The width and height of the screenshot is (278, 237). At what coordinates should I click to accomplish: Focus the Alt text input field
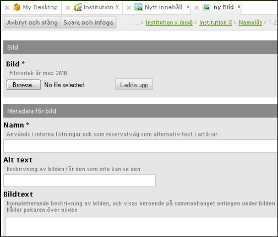[x=79, y=180]
